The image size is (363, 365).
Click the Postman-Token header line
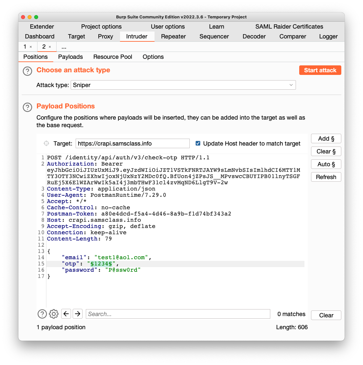139,214
